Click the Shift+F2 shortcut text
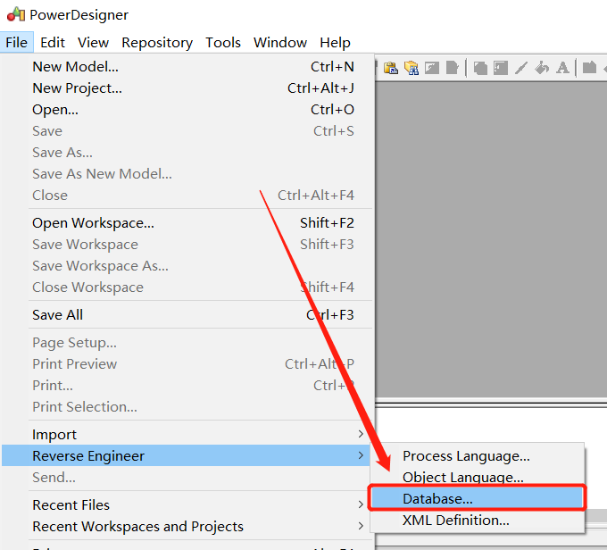Screen dimensions: 607x550 coord(327,222)
